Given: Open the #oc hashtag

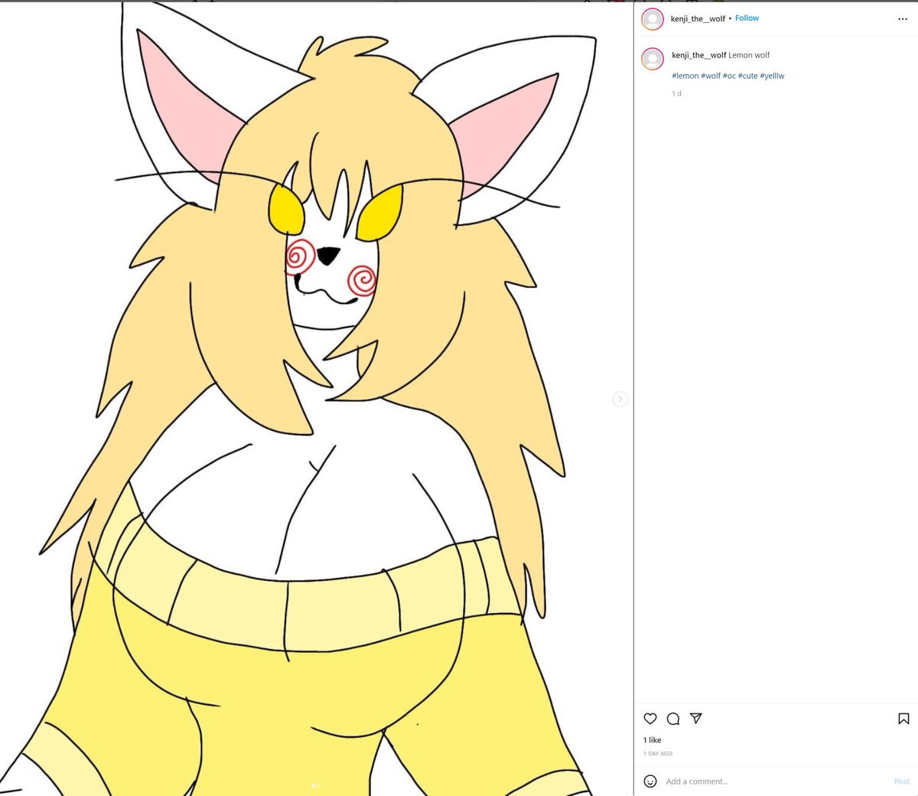Looking at the screenshot, I should coord(729,76).
